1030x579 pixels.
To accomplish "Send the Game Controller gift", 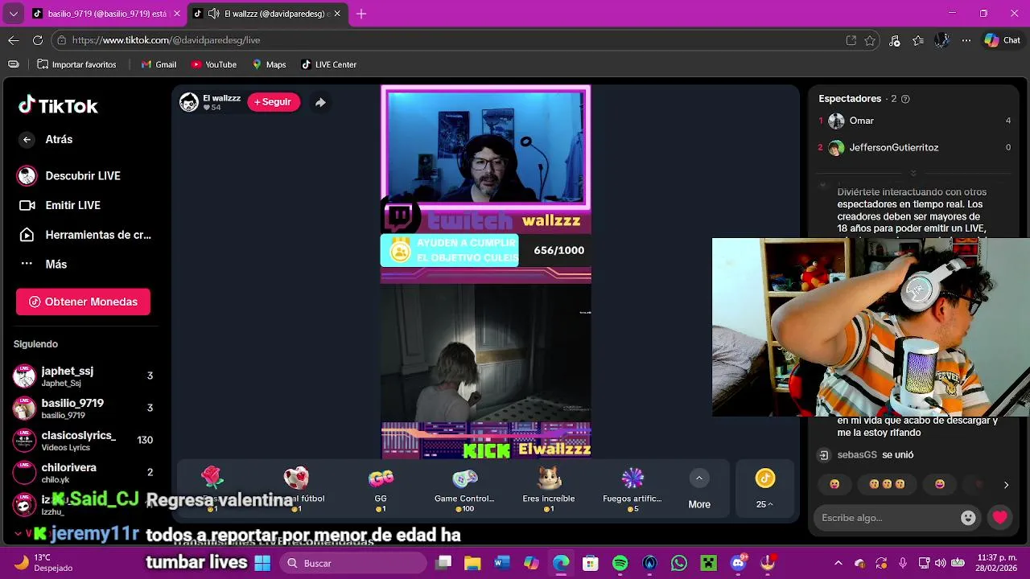I will (464, 487).
